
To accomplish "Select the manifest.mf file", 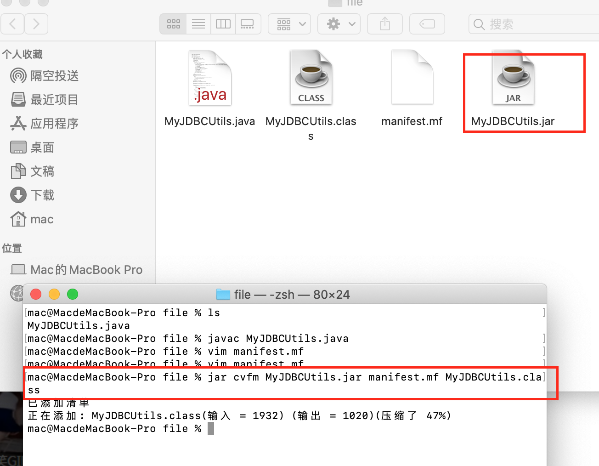I will pyautogui.click(x=412, y=77).
